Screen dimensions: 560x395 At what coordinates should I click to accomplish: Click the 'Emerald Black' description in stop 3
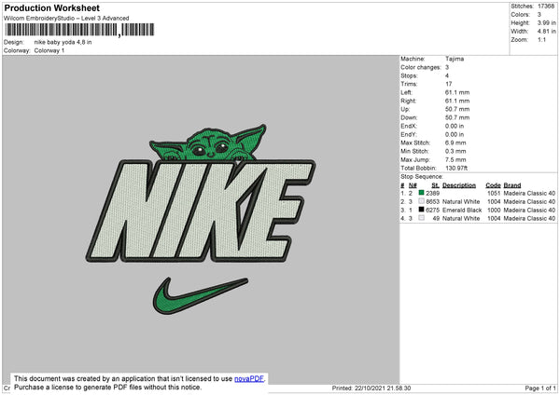(x=462, y=210)
